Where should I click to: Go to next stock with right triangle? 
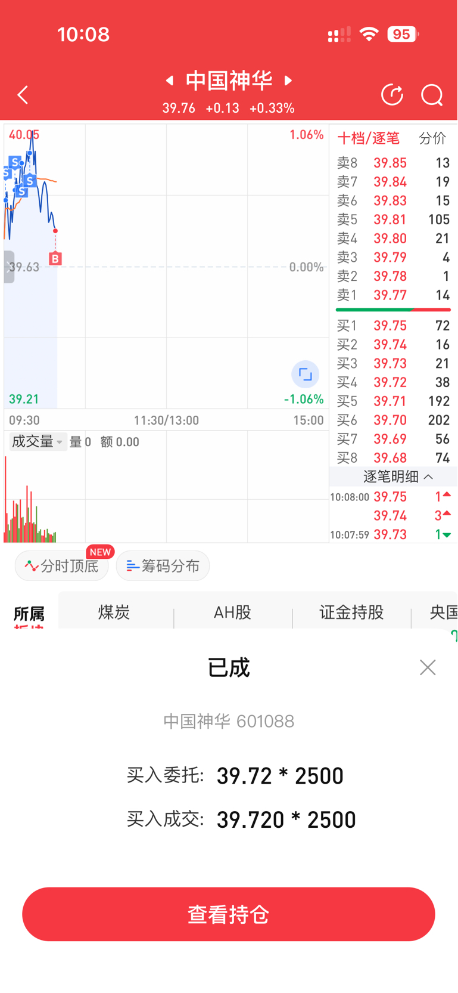coord(288,80)
